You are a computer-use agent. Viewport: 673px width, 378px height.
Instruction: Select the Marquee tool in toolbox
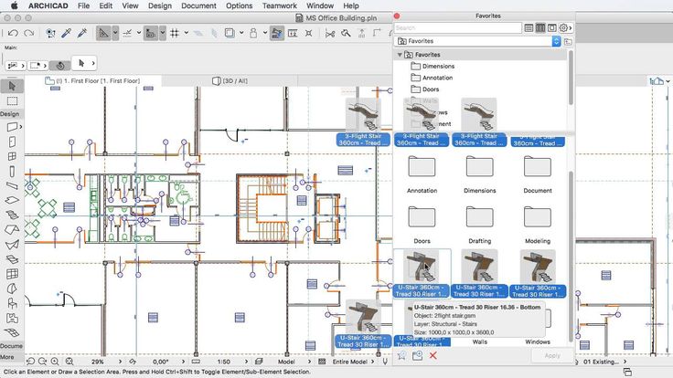tap(12, 100)
